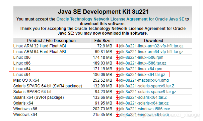Viewport: 203px width, 121px height.
Task: Download jdk-8u221-windows-i586.exe
Action: point(145,109)
